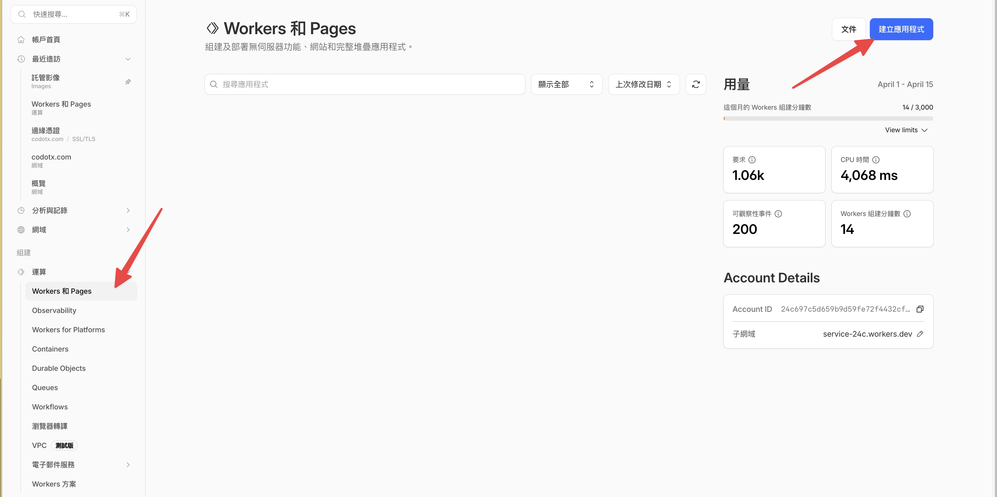Viewport: 997px width, 497px height.
Task: Open the 顯示全部 filter dropdown
Action: (x=566, y=84)
